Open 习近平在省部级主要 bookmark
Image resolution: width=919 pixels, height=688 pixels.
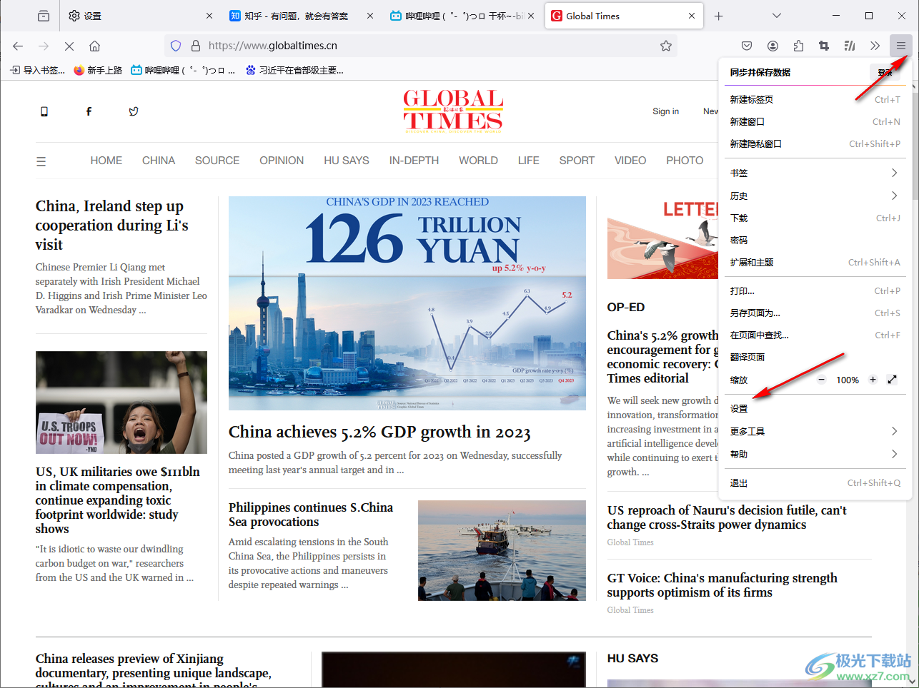point(294,70)
